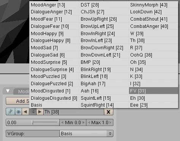Image resolution: width=180 pixels, height=141 pixels.
Task: Select DialogueSurprise [4] shape key
Action: click(54, 70)
